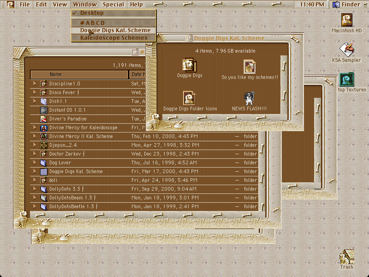Click the Disco Fever folder icon
Viewport: 369px width, 277px height.
pyautogui.click(x=43, y=92)
